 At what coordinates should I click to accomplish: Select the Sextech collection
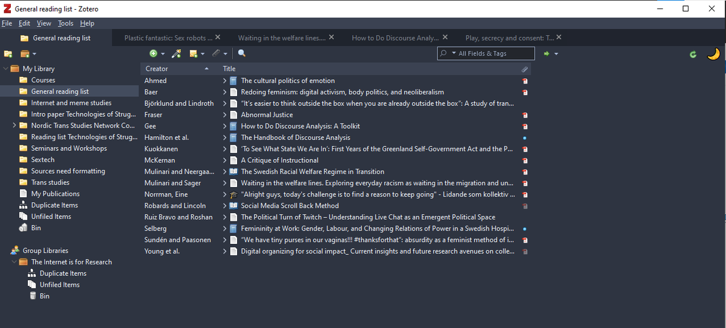43,160
